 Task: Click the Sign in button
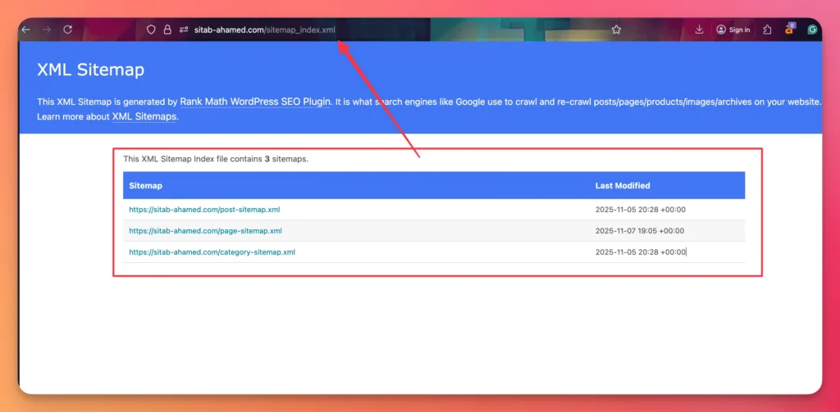point(733,29)
